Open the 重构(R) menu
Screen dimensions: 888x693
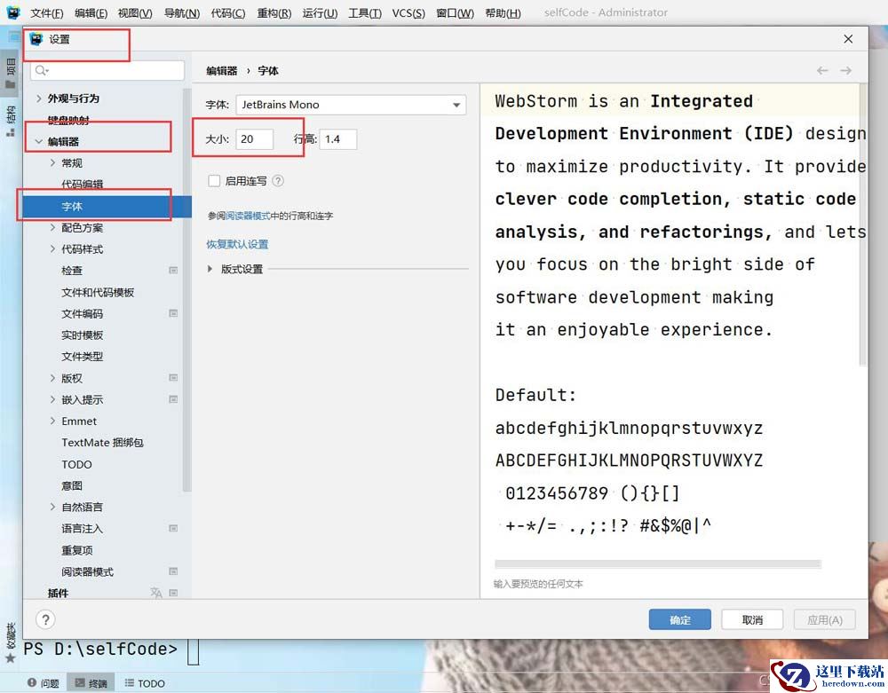point(274,12)
